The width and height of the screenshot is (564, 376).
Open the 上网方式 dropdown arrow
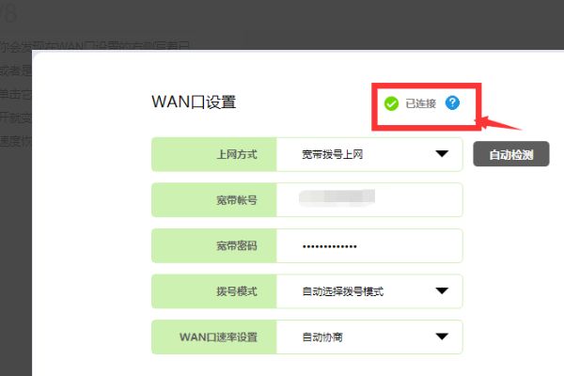(x=442, y=154)
